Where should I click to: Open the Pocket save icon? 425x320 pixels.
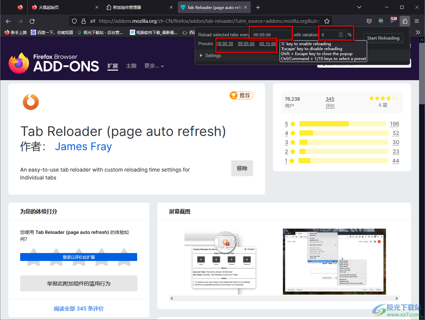point(369,21)
